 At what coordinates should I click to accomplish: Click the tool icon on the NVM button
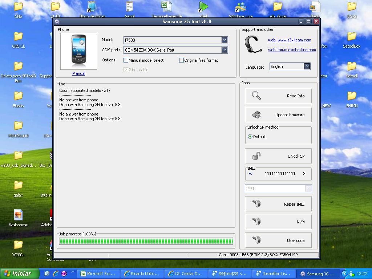point(256,222)
